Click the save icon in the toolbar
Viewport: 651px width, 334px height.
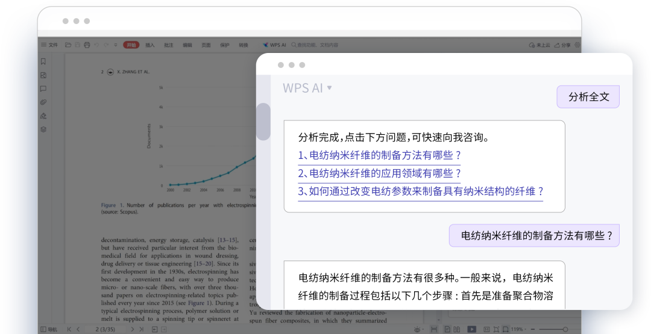point(78,45)
